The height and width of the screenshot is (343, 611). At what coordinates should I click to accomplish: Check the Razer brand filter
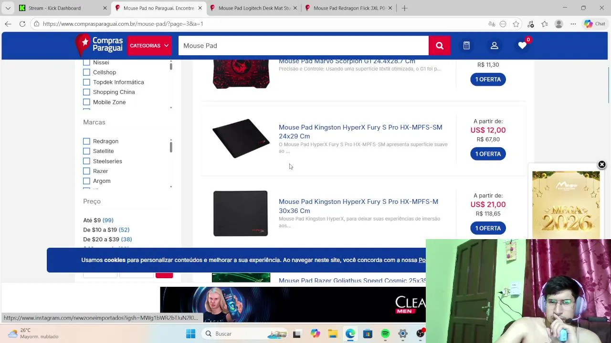click(x=86, y=171)
